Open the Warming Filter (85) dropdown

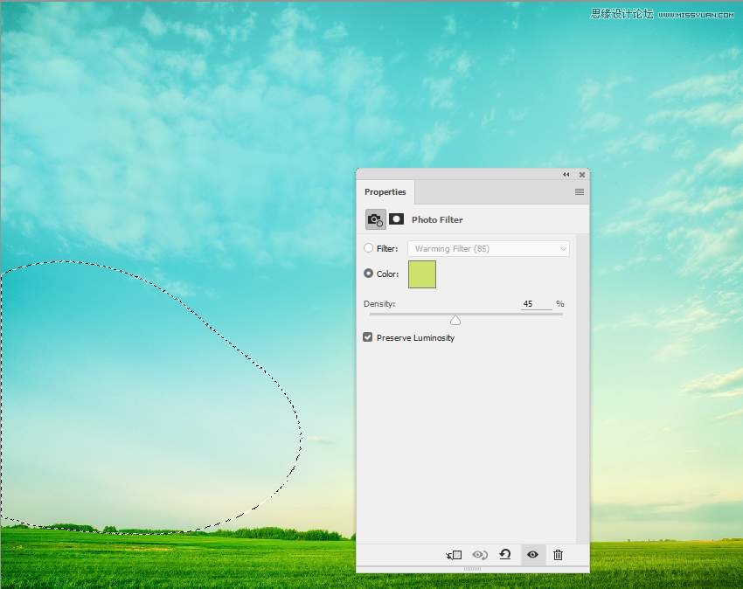[x=488, y=248]
